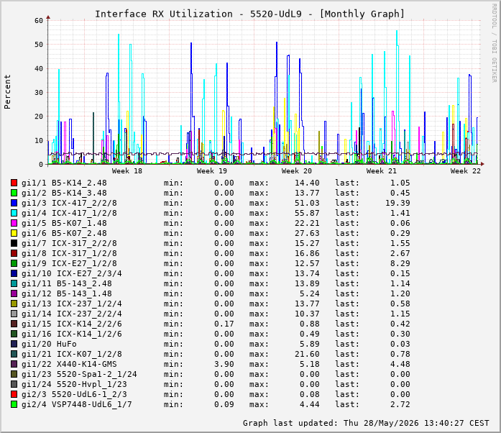Click the gray swatch for gi1/14 ICX-237_2/2/4

[x=14, y=314]
